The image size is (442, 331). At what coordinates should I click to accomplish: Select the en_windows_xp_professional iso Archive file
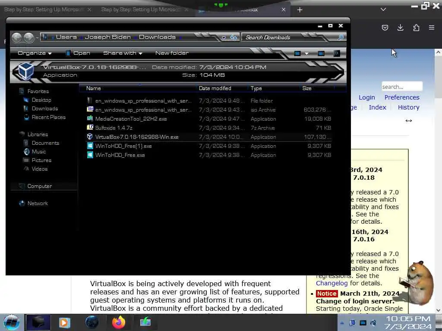pos(208,110)
